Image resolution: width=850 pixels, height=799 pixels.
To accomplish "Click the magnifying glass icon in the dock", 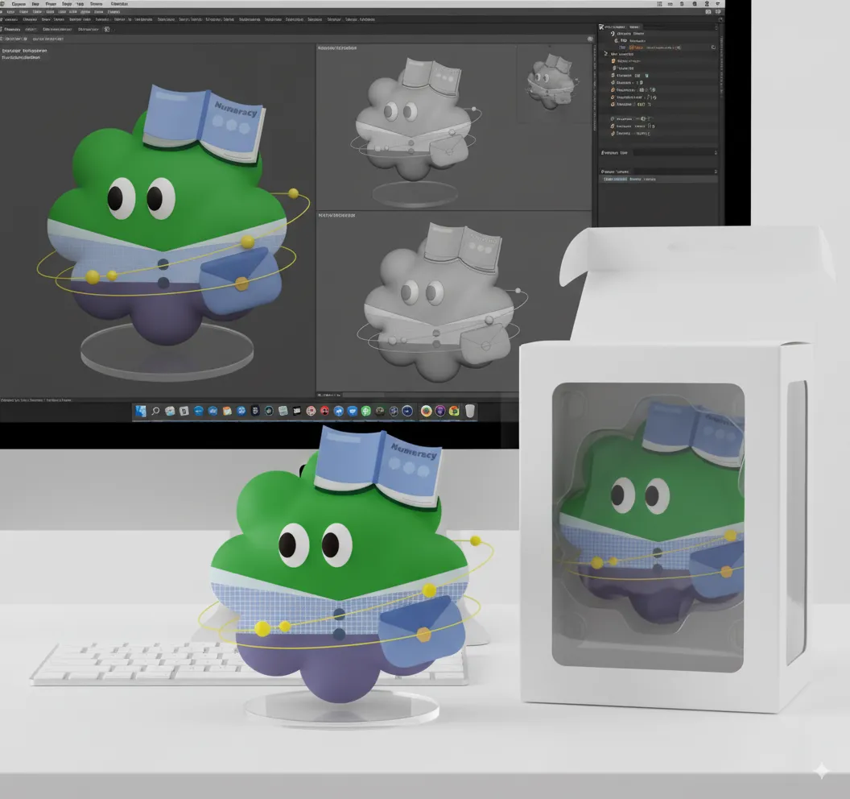I will (156, 412).
